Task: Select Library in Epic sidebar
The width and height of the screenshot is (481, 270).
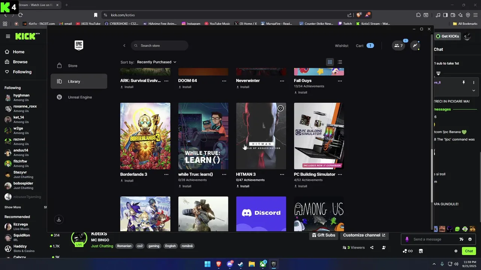Action: pos(79,81)
